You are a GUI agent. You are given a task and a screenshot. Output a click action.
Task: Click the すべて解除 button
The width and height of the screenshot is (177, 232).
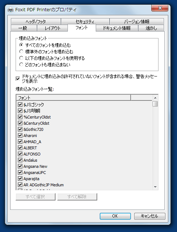[77, 196]
